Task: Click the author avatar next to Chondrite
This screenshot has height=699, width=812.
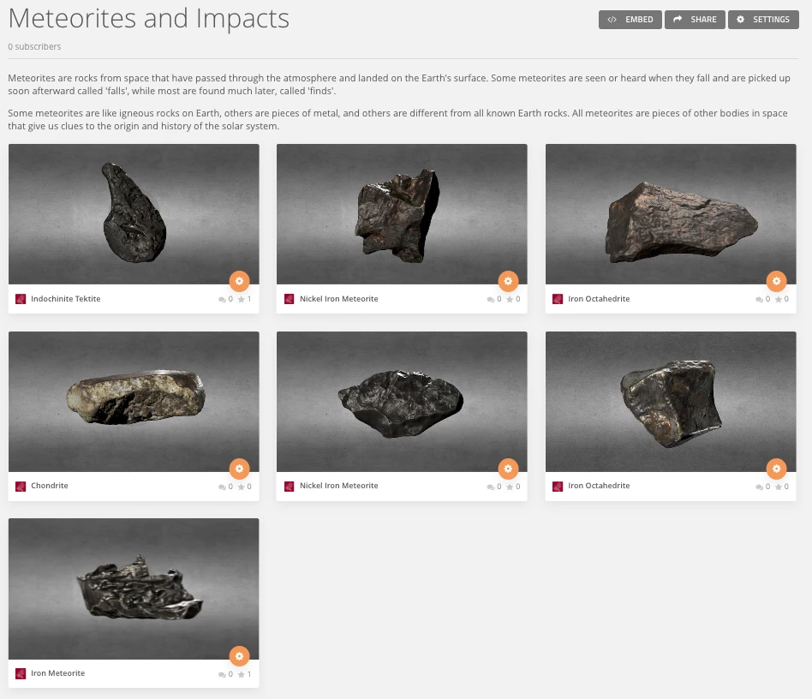Action: (x=21, y=487)
